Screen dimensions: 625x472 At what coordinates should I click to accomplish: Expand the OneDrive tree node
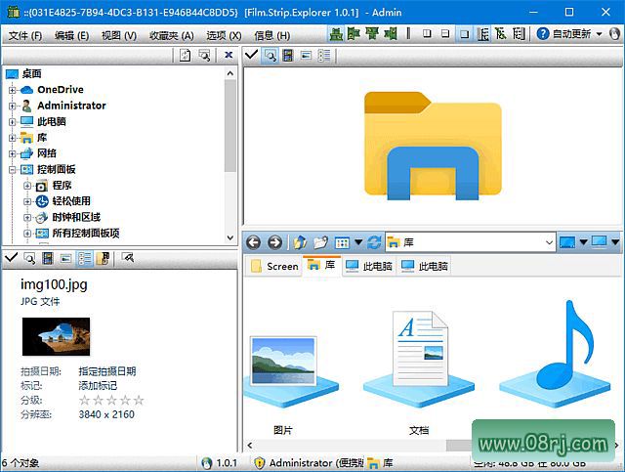13,90
